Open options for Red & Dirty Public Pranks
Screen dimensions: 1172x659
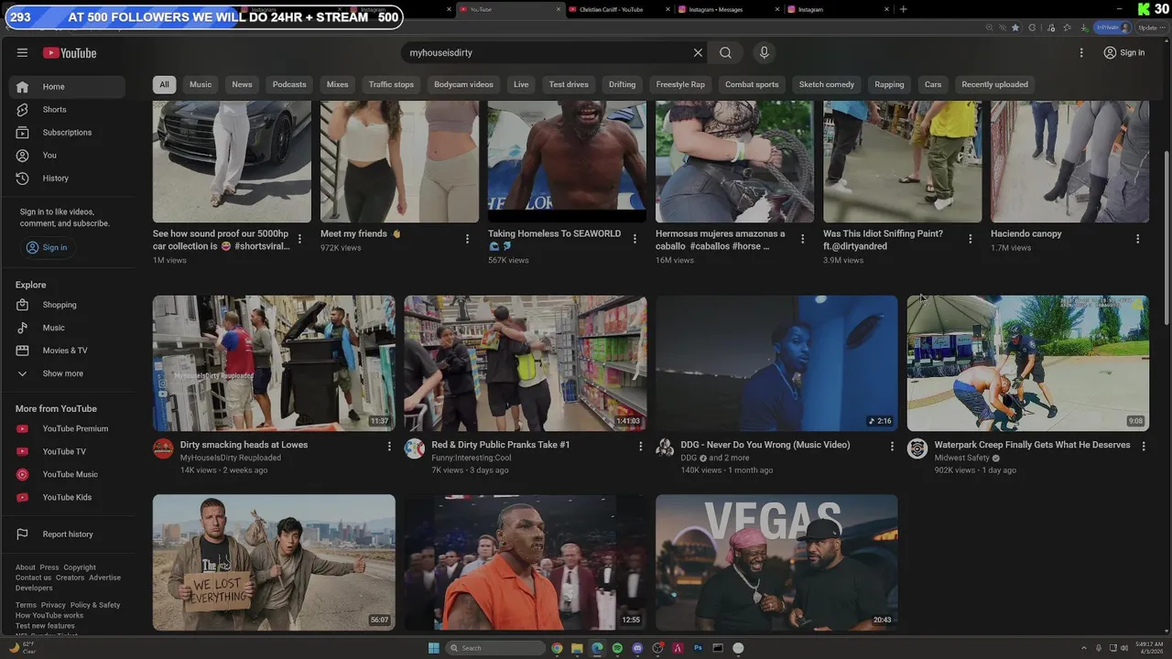(x=641, y=446)
